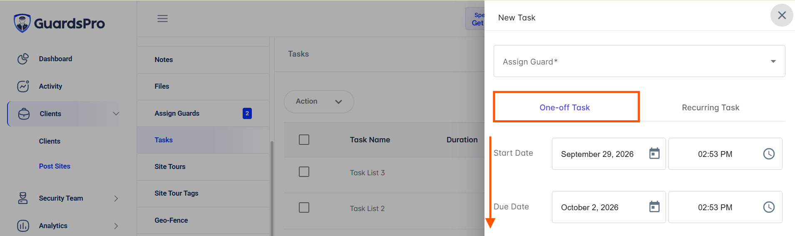
Task: Tick the checkbox for Task List 2
Action: point(304,207)
